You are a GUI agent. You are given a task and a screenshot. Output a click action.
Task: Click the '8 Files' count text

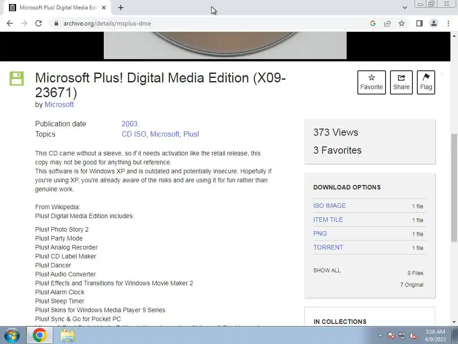[416, 273]
